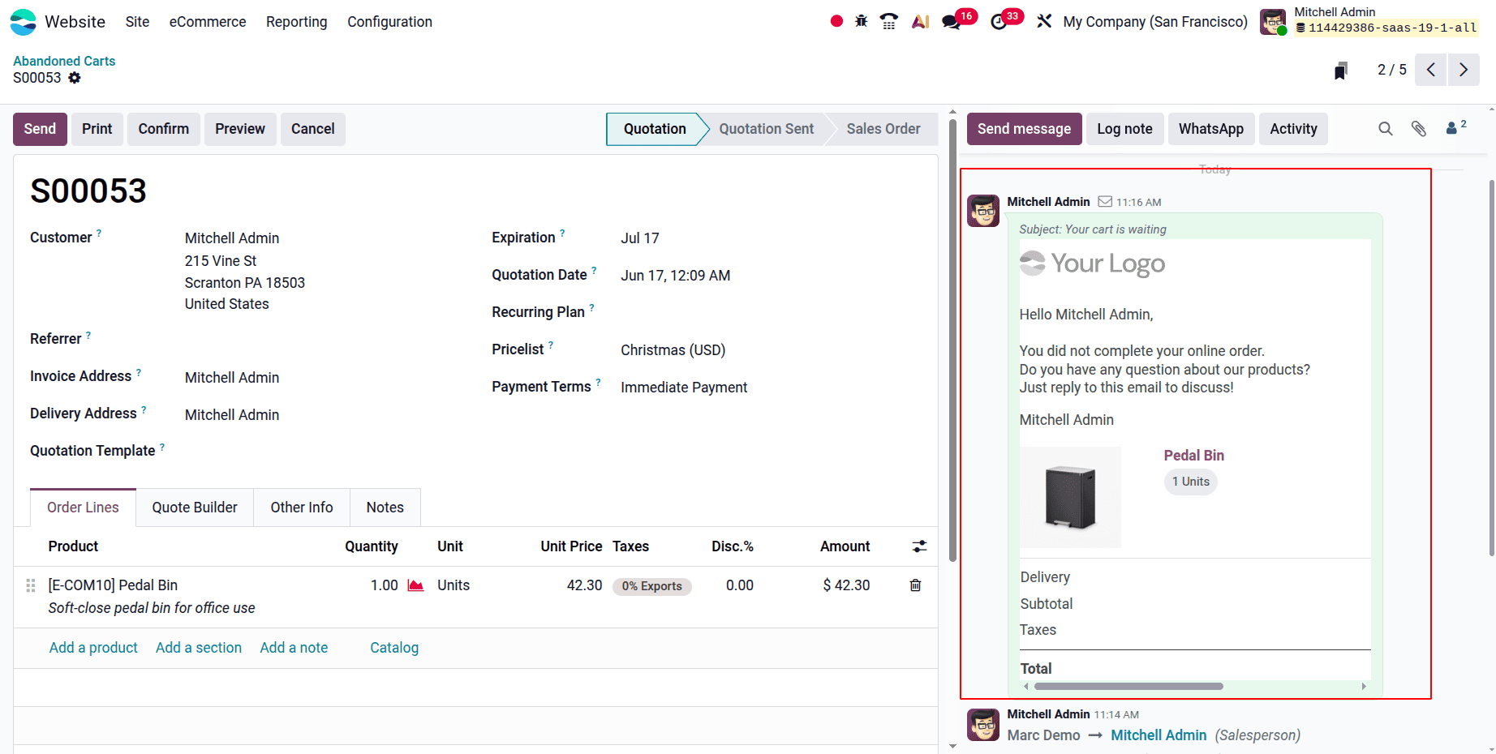Open the optional columns adjust icon

[x=919, y=546]
